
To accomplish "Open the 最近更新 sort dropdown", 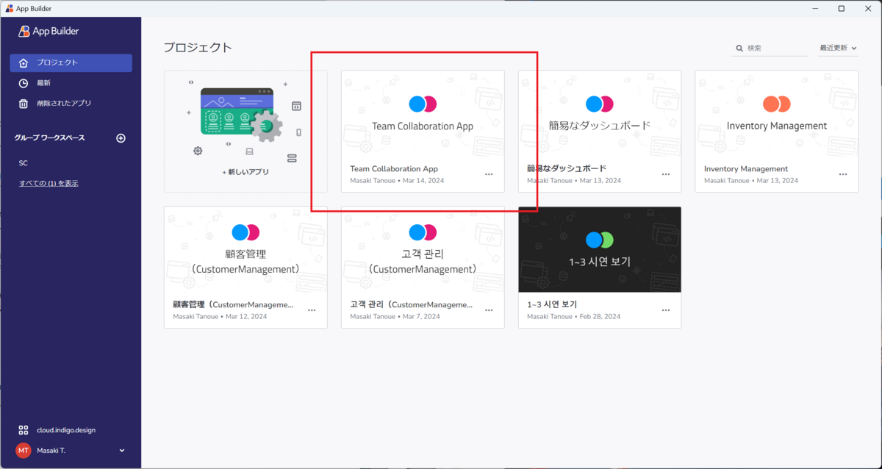I will click(838, 48).
